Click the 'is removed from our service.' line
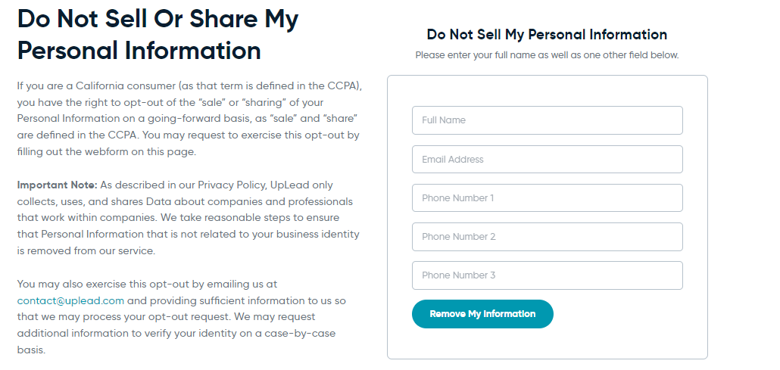 pyautogui.click(x=86, y=250)
